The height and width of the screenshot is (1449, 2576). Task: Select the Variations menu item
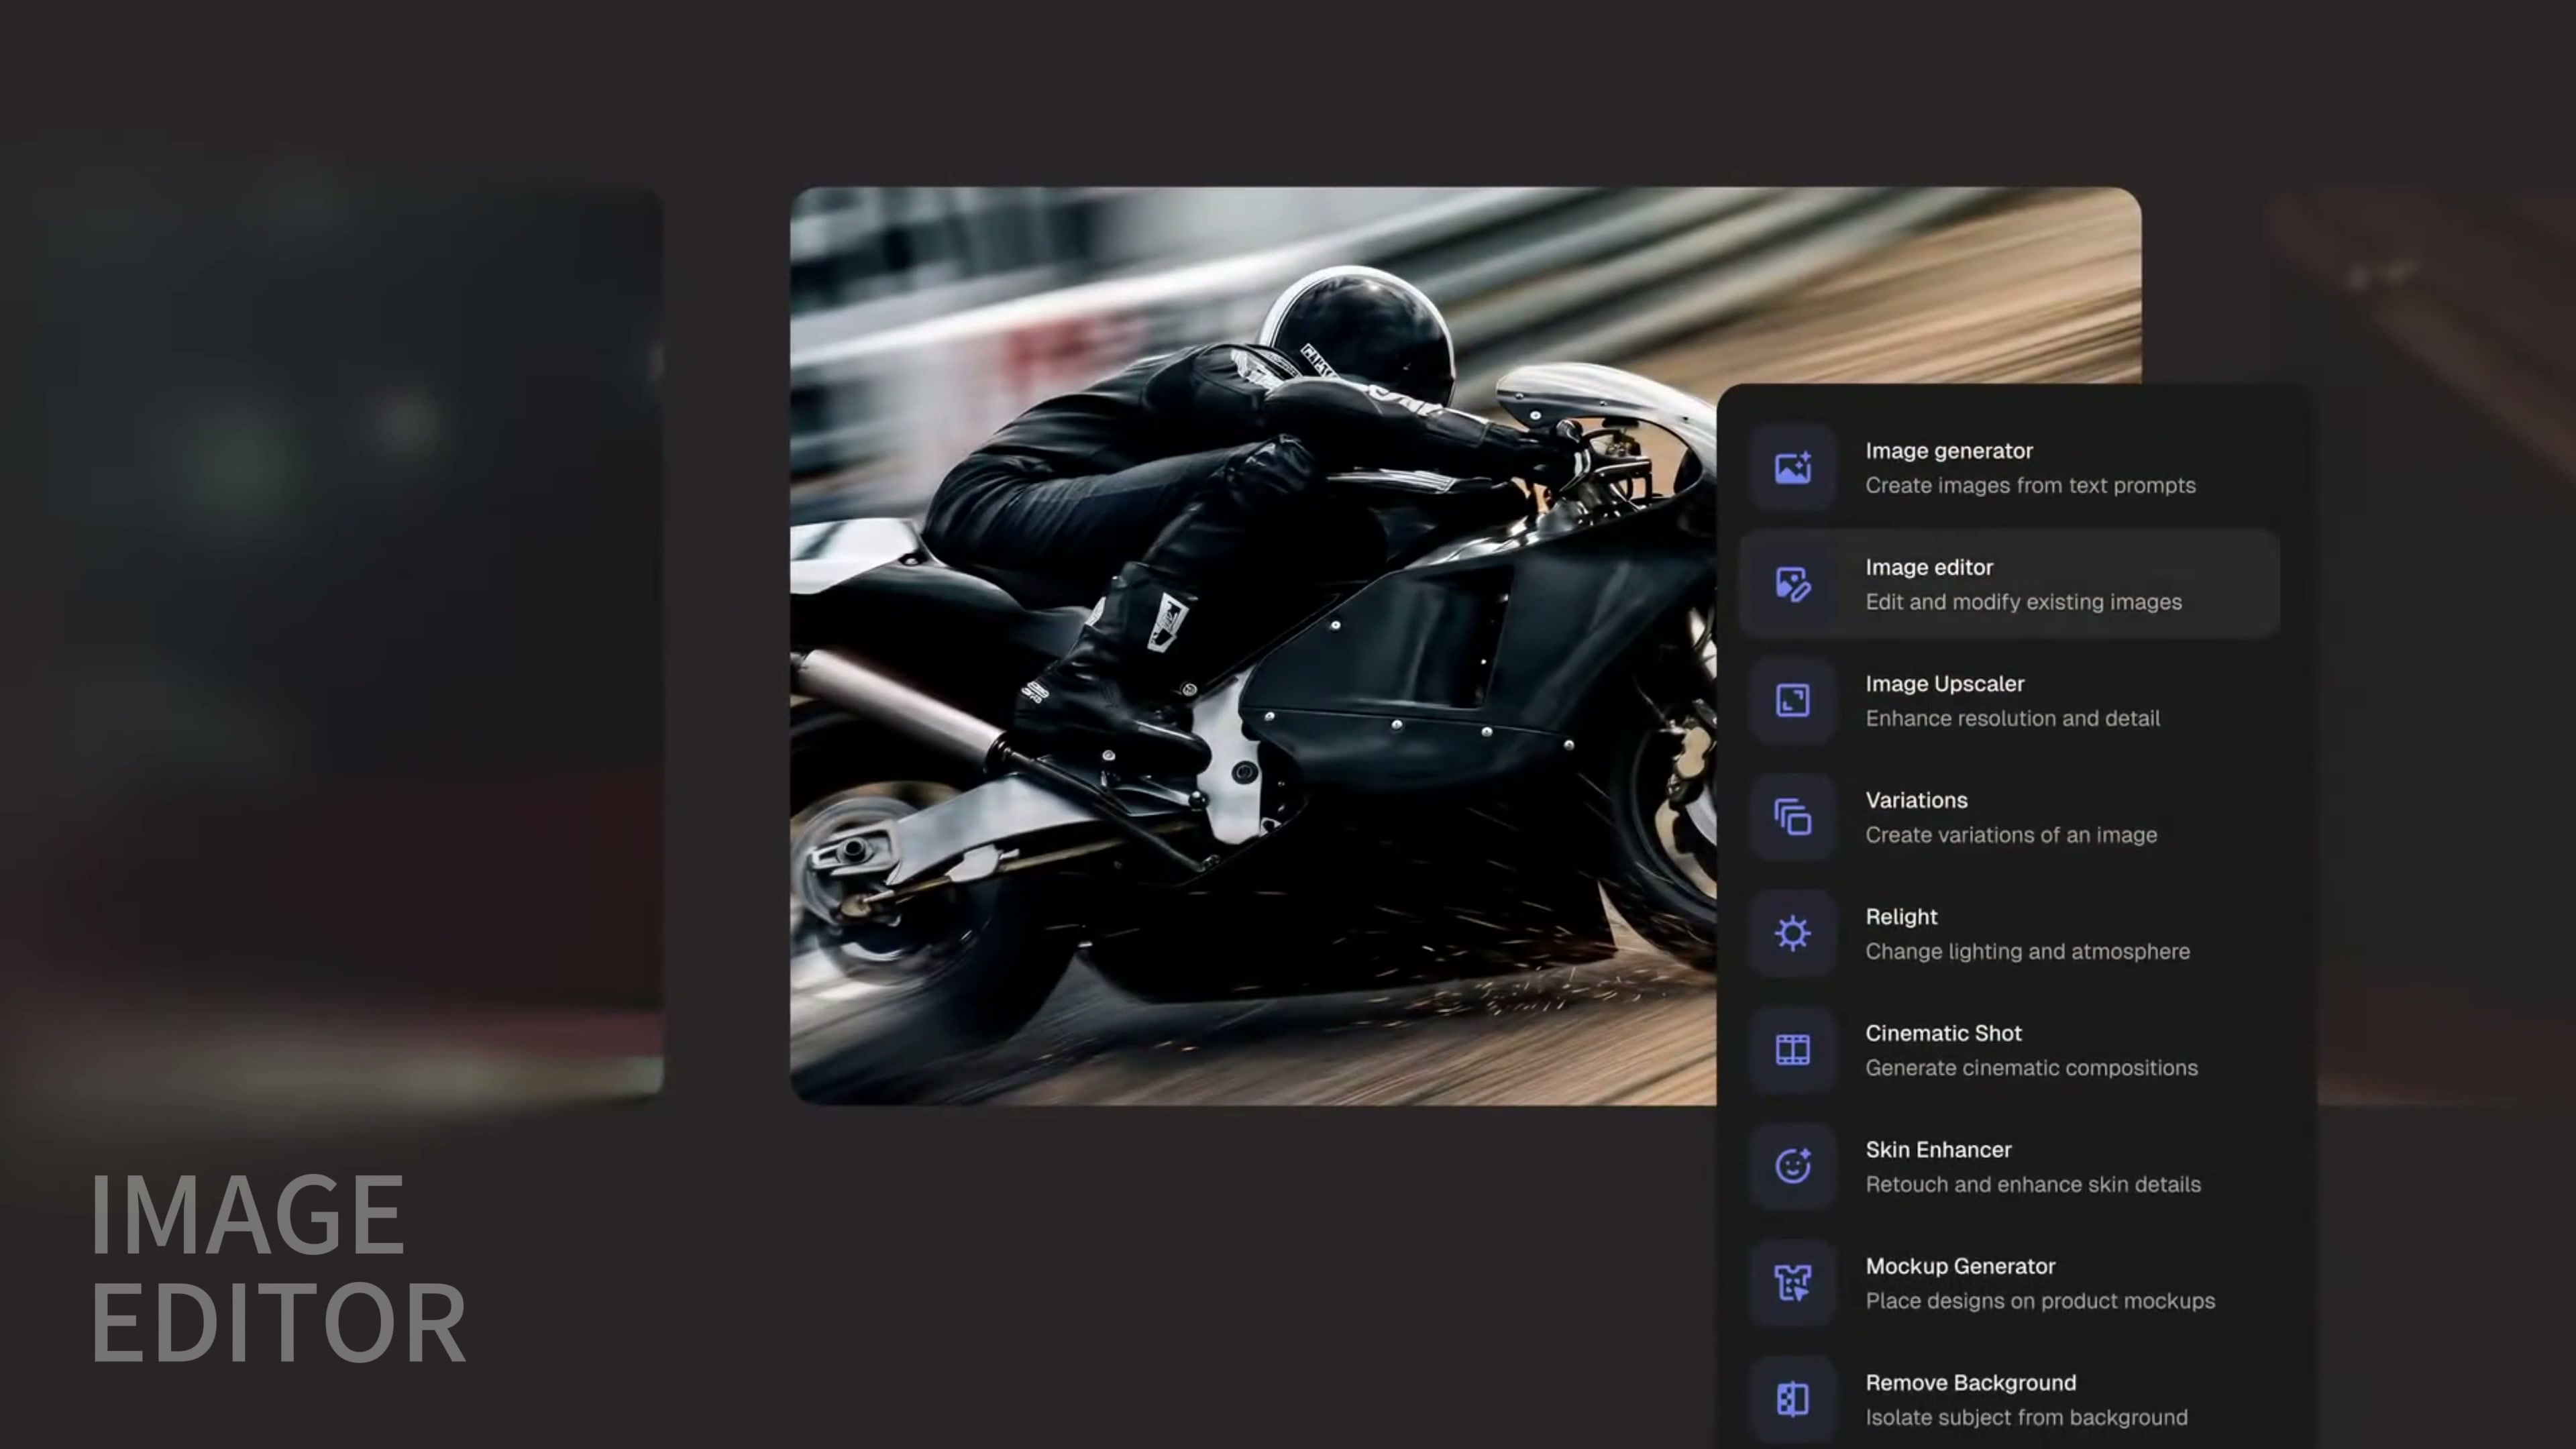point(2010,817)
